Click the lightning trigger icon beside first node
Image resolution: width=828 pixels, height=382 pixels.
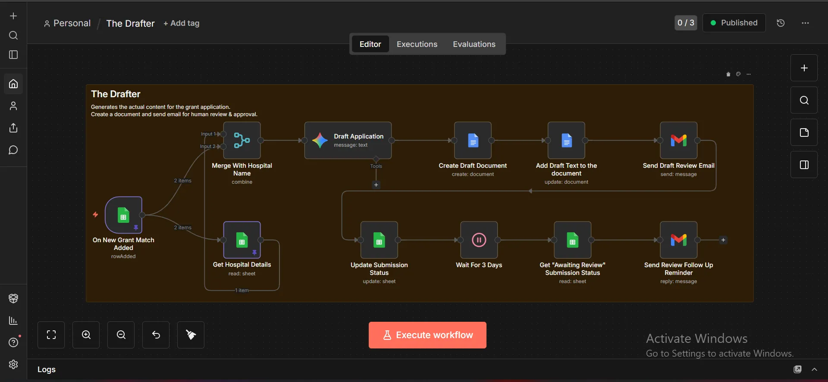click(x=95, y=215)
